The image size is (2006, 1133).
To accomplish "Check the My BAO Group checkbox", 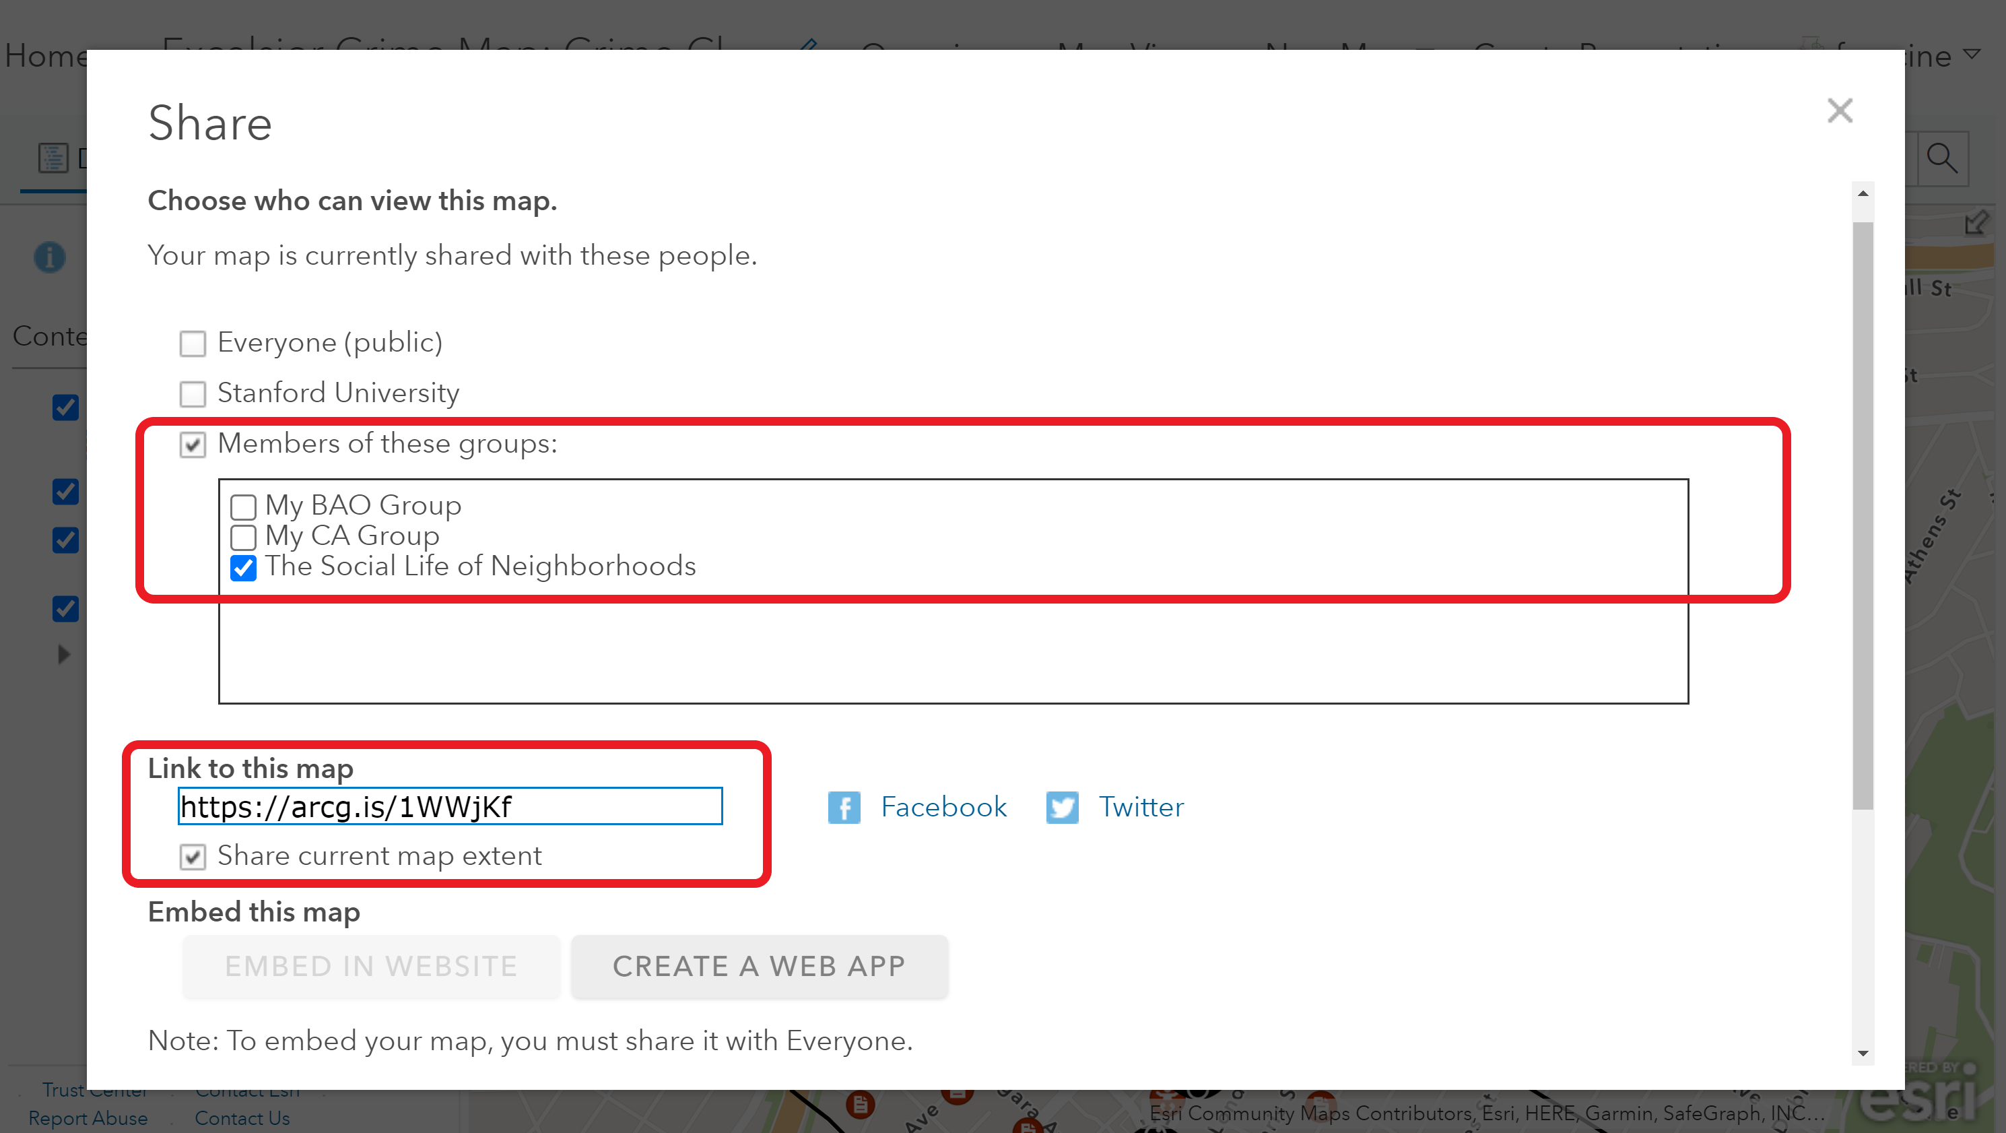I will [x=244, y=507].
